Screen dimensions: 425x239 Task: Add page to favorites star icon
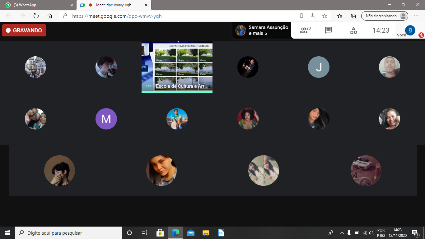click(325, 16)
